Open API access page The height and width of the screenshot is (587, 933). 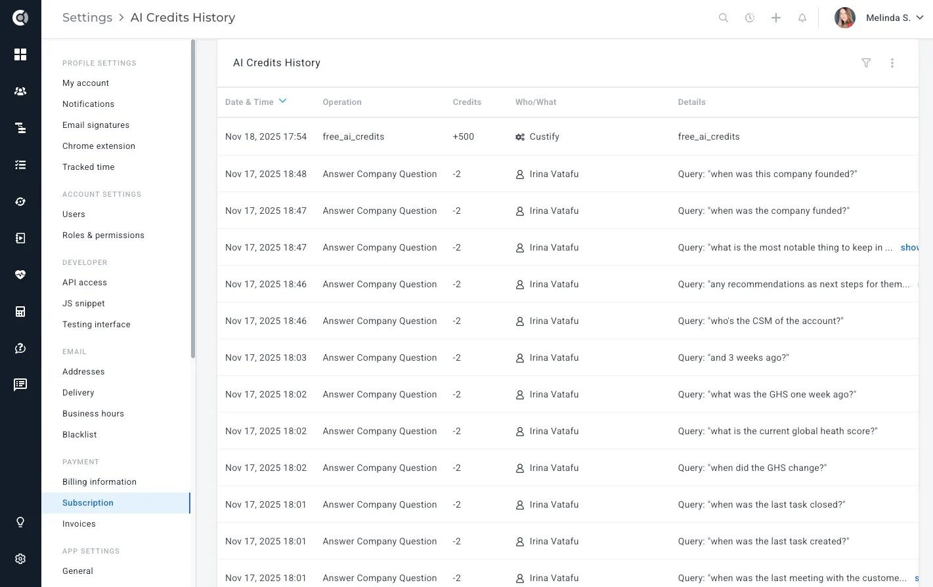[x=85, y=283]
